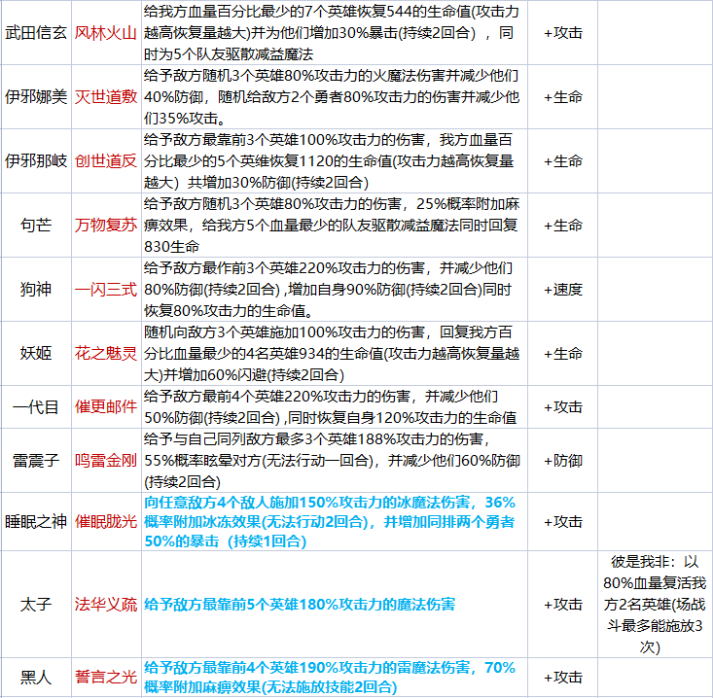Click the skill name 花之魅灵
Image resolution: width=713 pixels, height=698 pixels.
[106, 353]
